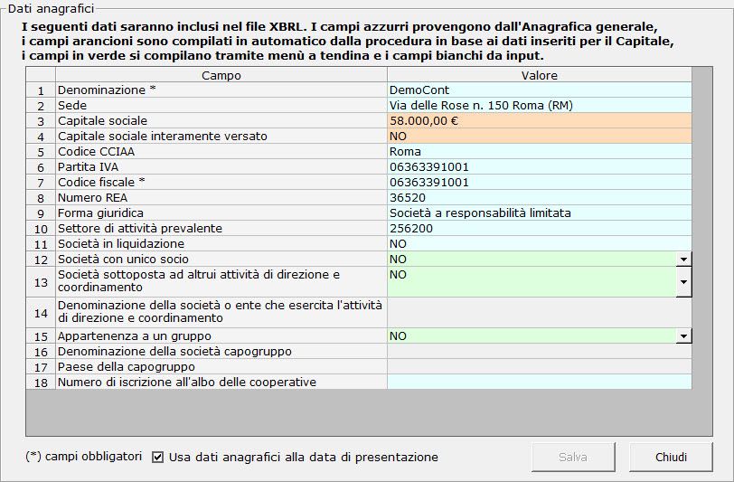Viewport: 734px width, 482px height.
Task: Click the 'Capitale sociale interamente versato' value cell
Action: click(539, 137)
